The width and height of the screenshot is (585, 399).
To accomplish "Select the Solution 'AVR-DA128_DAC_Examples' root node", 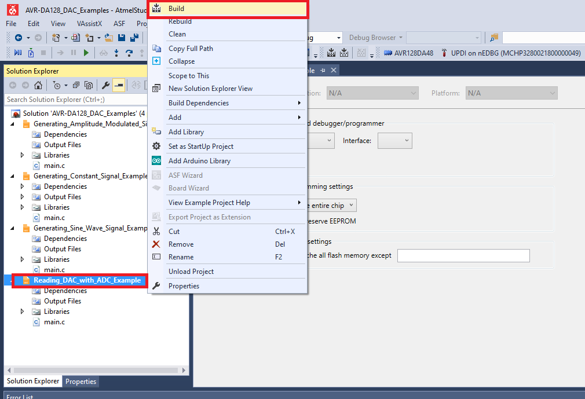I will coord(84,114).
